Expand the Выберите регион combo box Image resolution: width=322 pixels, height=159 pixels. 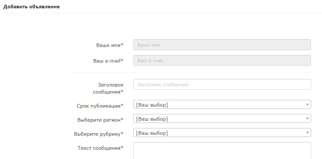coord(222,118)
